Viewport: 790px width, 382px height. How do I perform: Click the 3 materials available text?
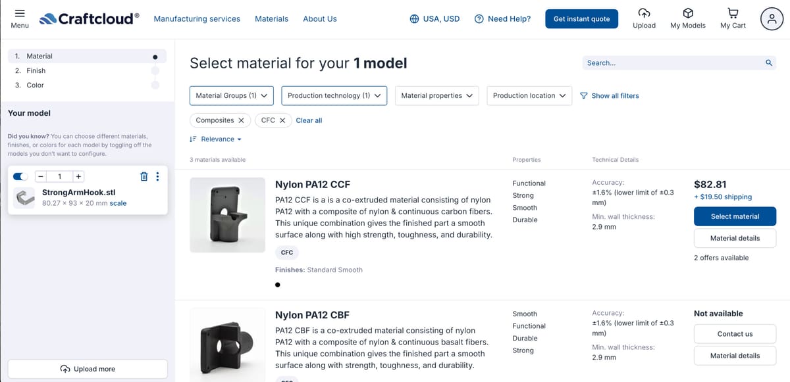coord(217,160)
